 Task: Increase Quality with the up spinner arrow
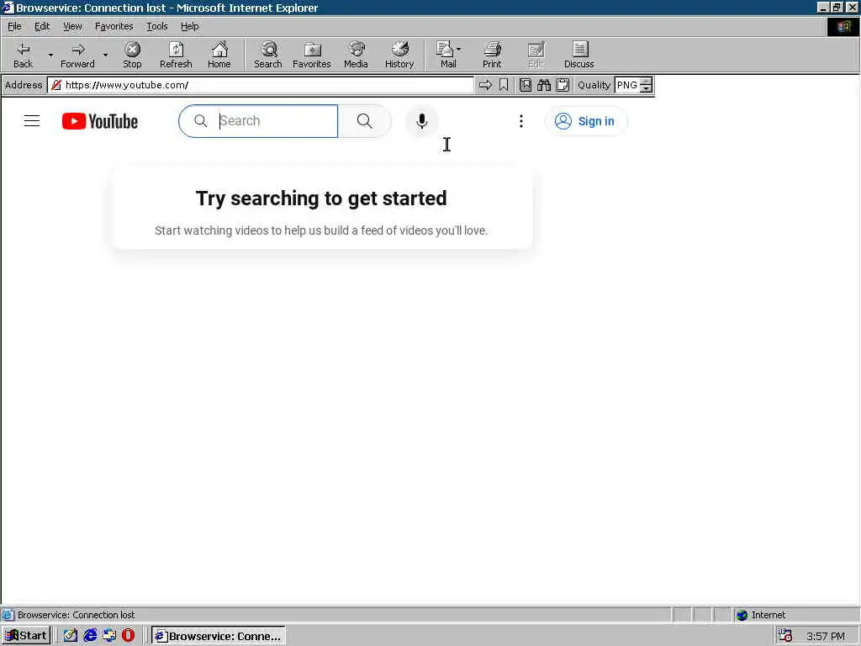647,82
